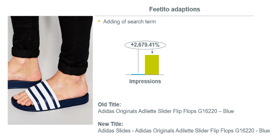275x139 pixels.
Task: Click the Old Title label
Action: click(x=109, y=105)
